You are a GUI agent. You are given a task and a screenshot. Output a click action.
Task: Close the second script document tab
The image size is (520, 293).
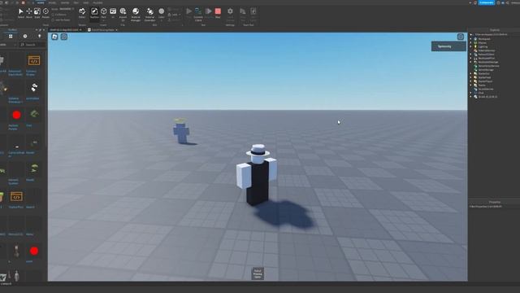117,30
